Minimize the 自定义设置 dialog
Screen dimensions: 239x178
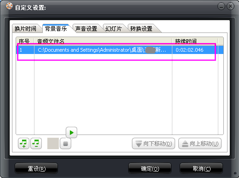(x=221, y=6)
